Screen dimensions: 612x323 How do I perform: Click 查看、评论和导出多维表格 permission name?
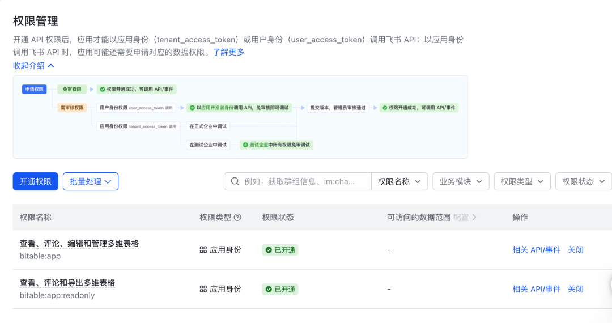tap(67, 283)
